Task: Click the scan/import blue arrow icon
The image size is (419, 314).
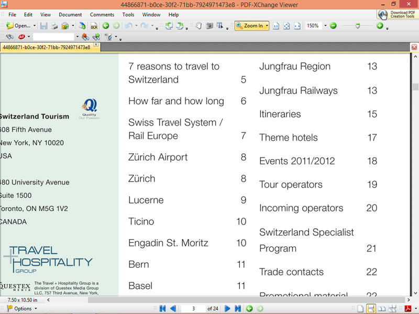Action: [x=83, y=26]
